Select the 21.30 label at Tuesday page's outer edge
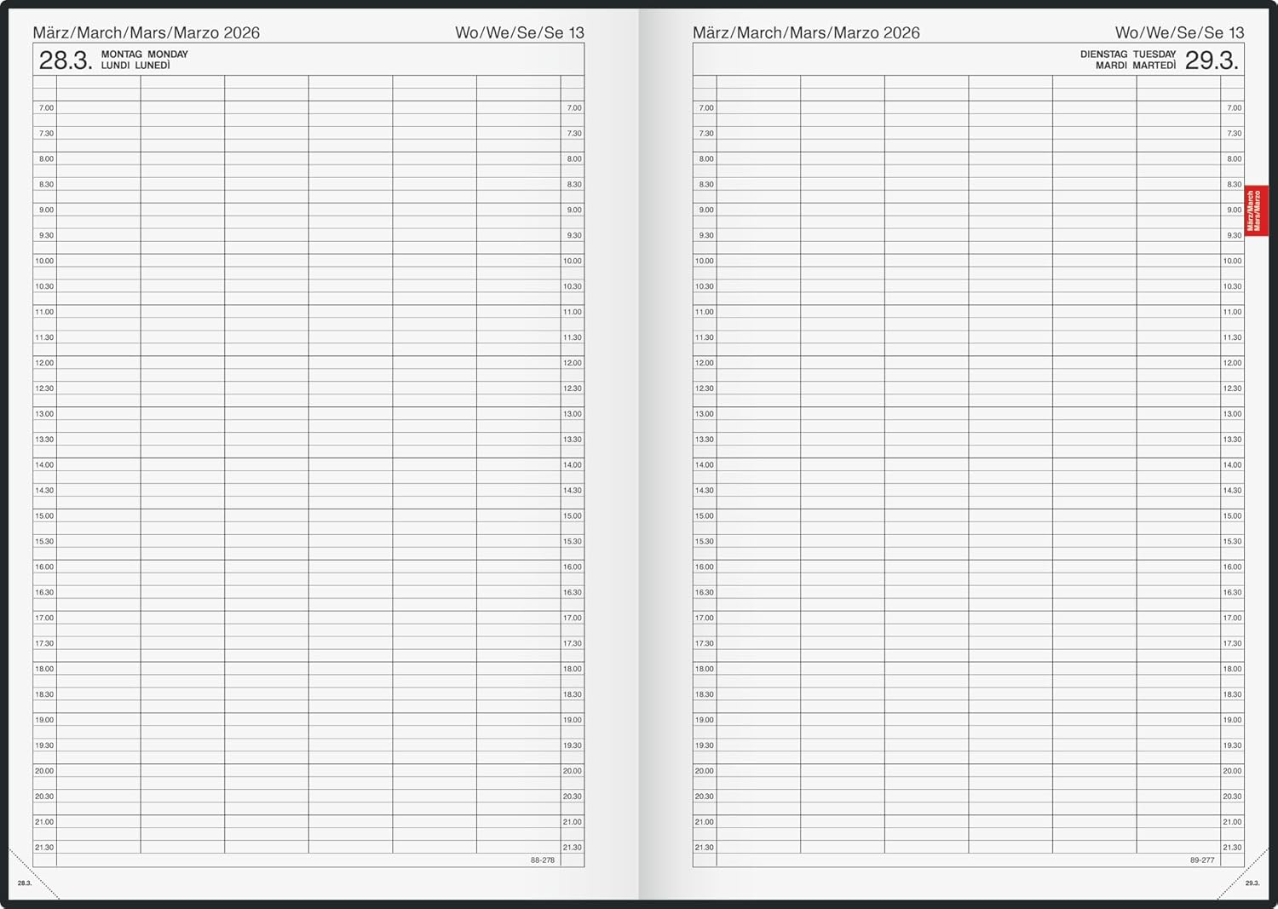Viewport: 1278px width, 909px height. [1232, 848]
